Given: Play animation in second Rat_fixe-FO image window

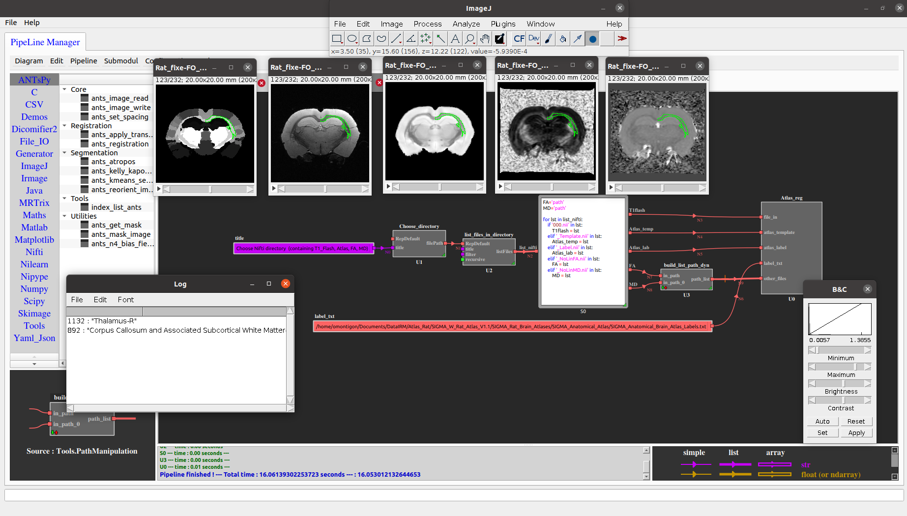Looking at the screenshot, I should point(274,188).
